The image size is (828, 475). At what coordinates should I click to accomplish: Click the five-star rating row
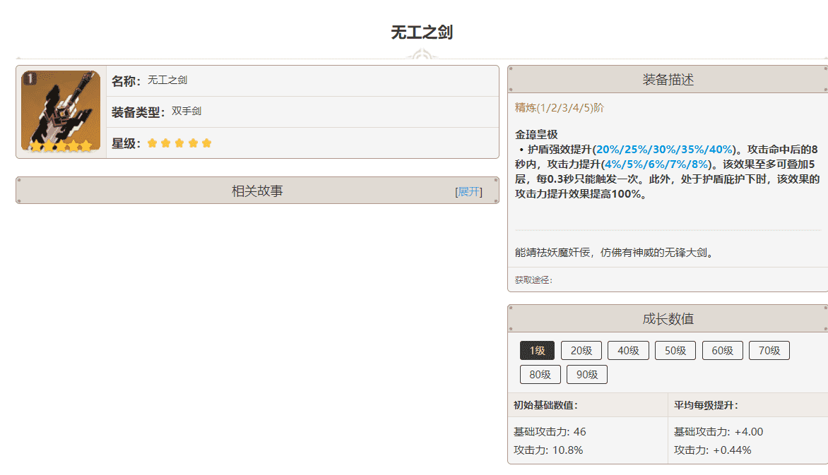[x=179, y=143]
